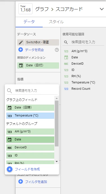Click plus icon beside フィールドを作成
The image size is (106, 194).
tap(10, 169)
